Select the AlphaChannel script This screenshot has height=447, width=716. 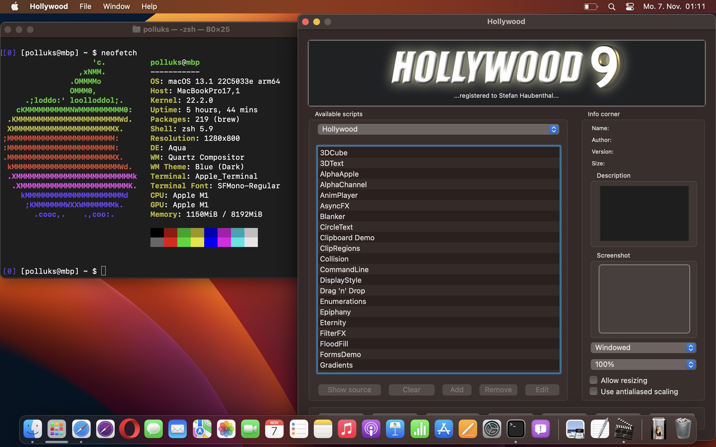[x=439, y=184]
